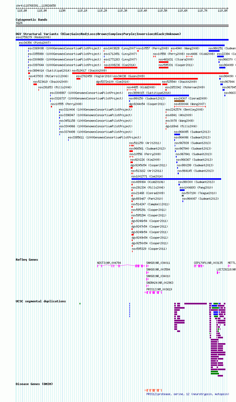236x402 pixels.
Task: Click the nsv511250 (Arlt2011) label
Action: (x=145, y=143)
